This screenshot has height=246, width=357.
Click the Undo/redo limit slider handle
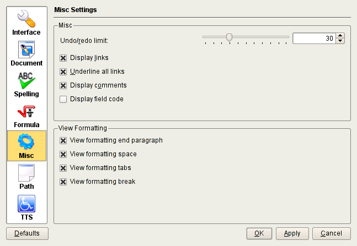tap(229, 37)
